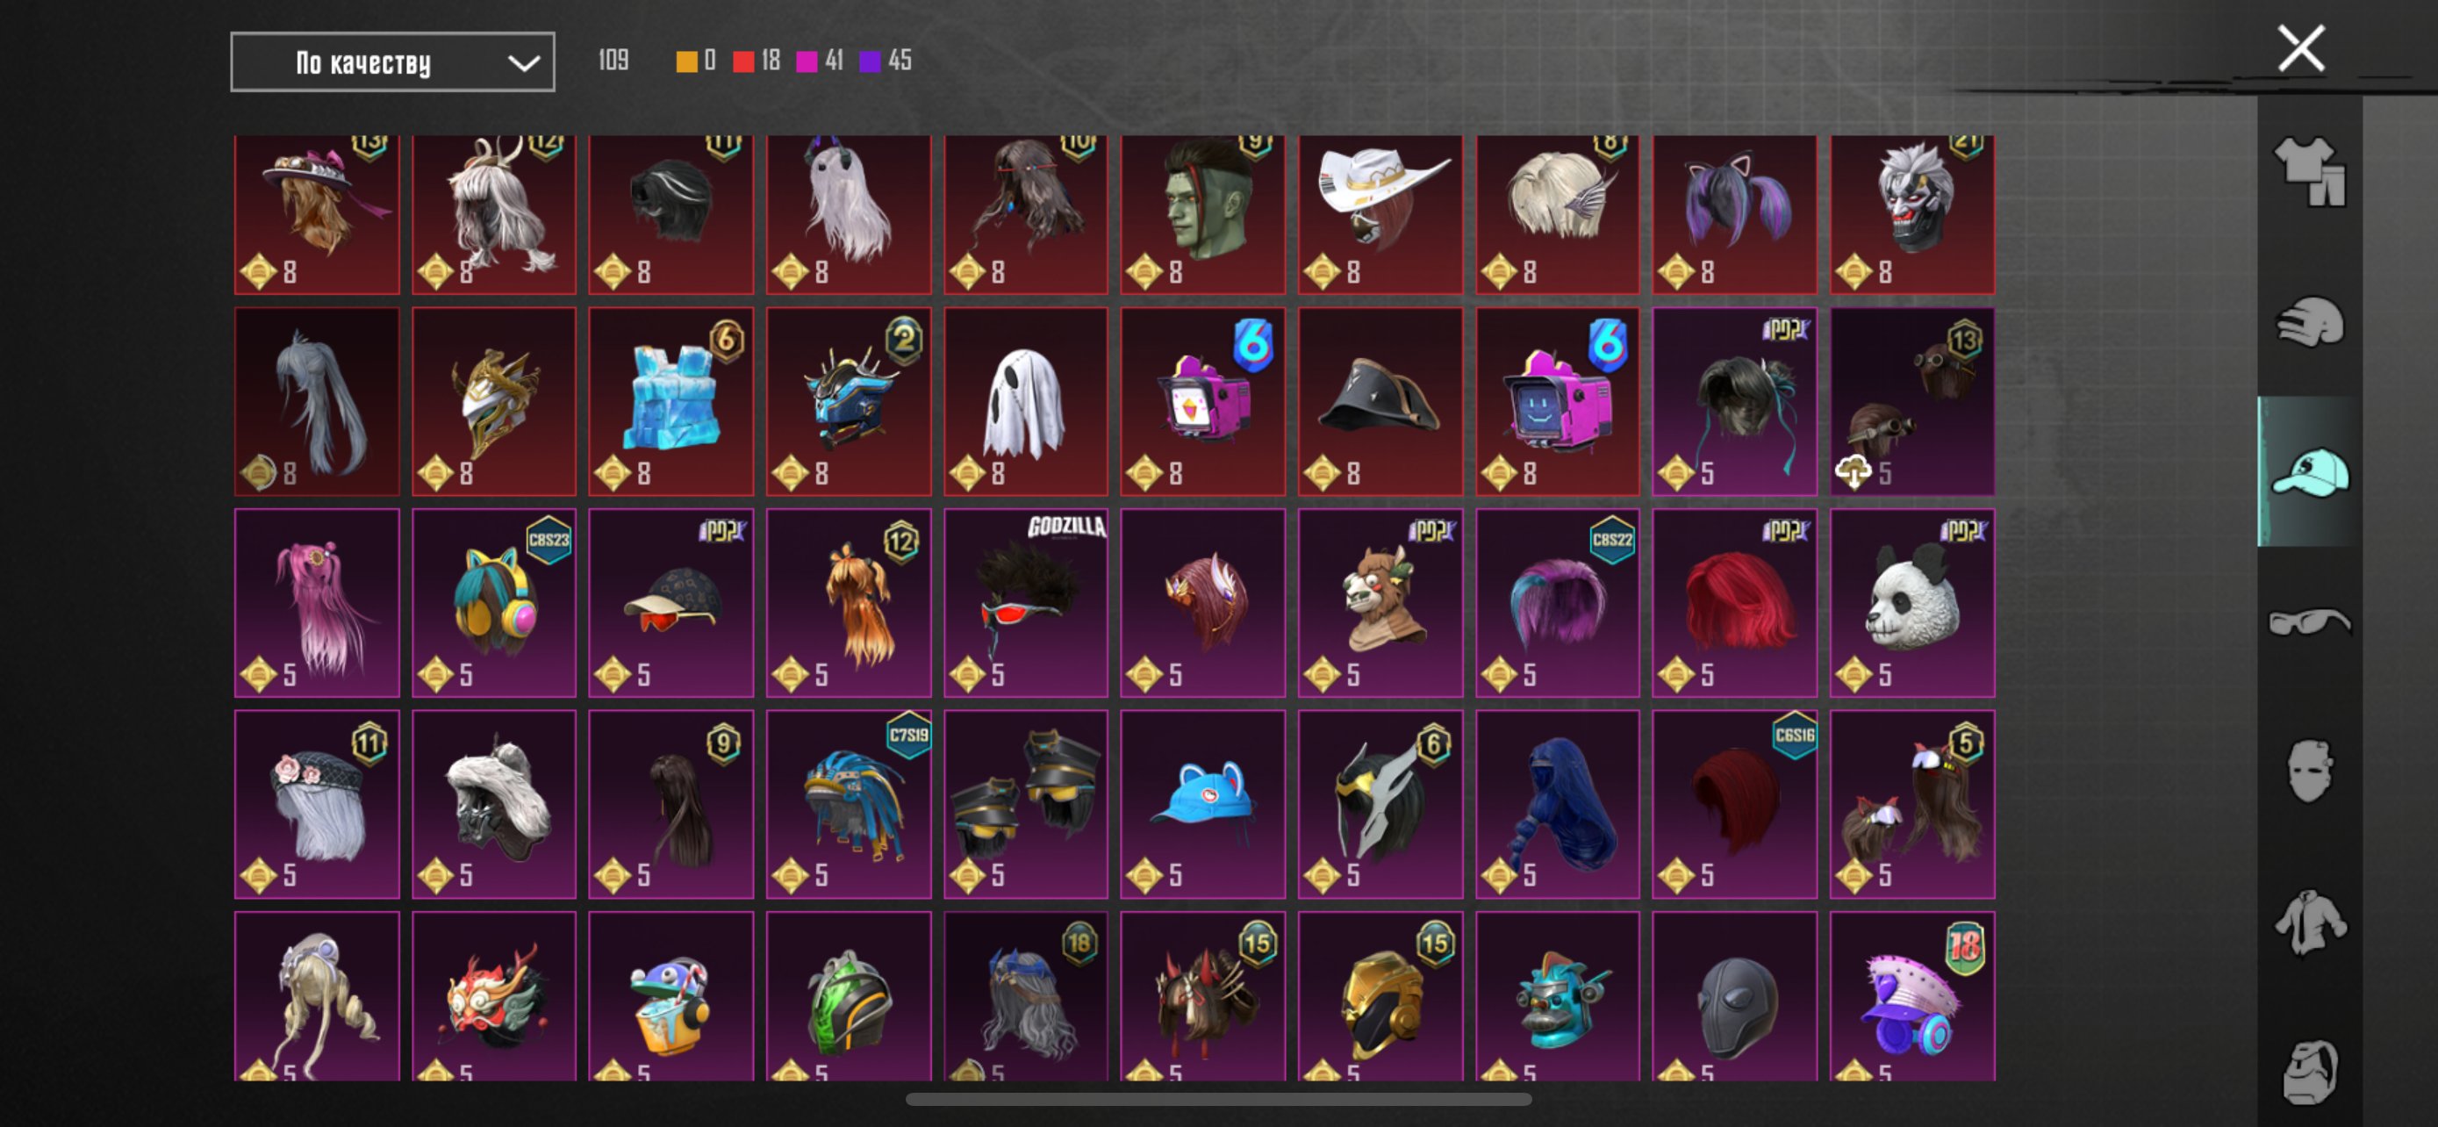Filter by the orange quality swatch
This screenshot has height=1127, width=2438.
click(x=687, y=61)
